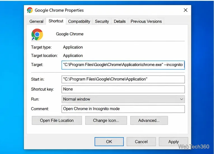Click into the Target field
This screenshot has width=214, height=154.
point(123,65)
